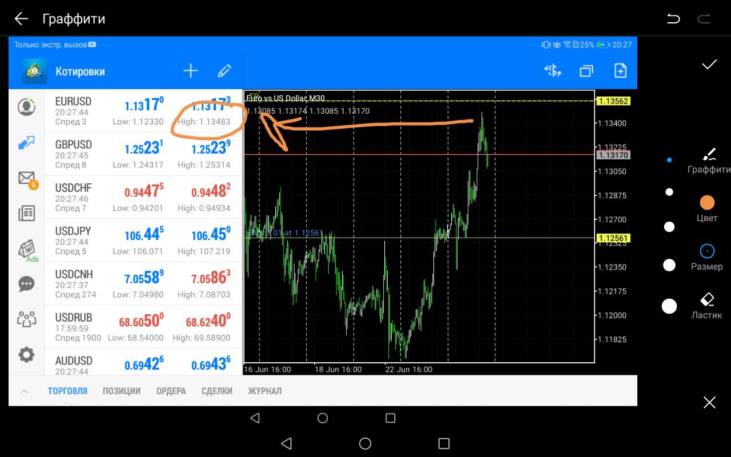Expand the bottom panel with the up chevron
The width and height of the screenshot is (731, 457).
(x=25, y=392)
